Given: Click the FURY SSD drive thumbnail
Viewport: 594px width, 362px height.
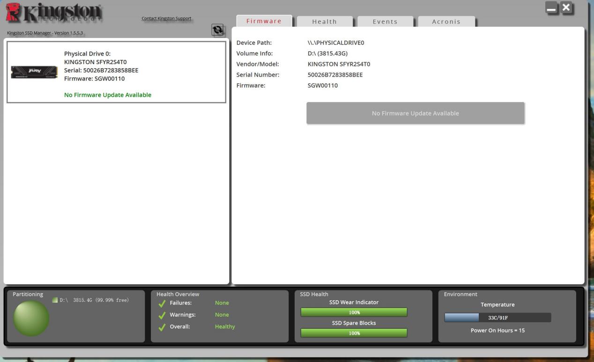Looking at the screenshot, I should [x=34, y=72].
